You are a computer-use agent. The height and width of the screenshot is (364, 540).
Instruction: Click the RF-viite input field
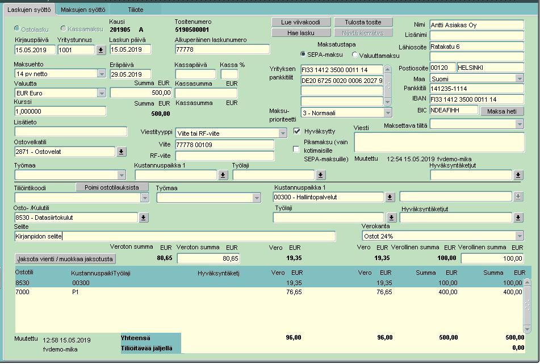click(224, 156)
